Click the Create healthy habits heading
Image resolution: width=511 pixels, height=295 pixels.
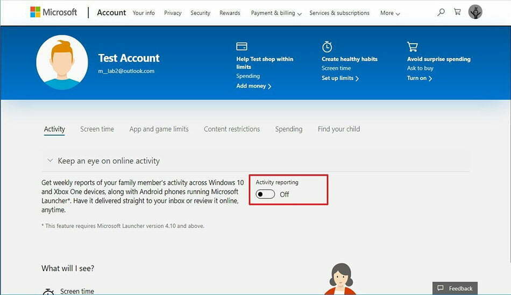pos(349,59)
